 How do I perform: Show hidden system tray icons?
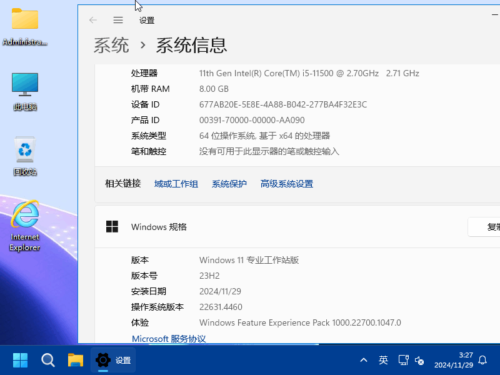pyautogui.click(x=364, y=361)
